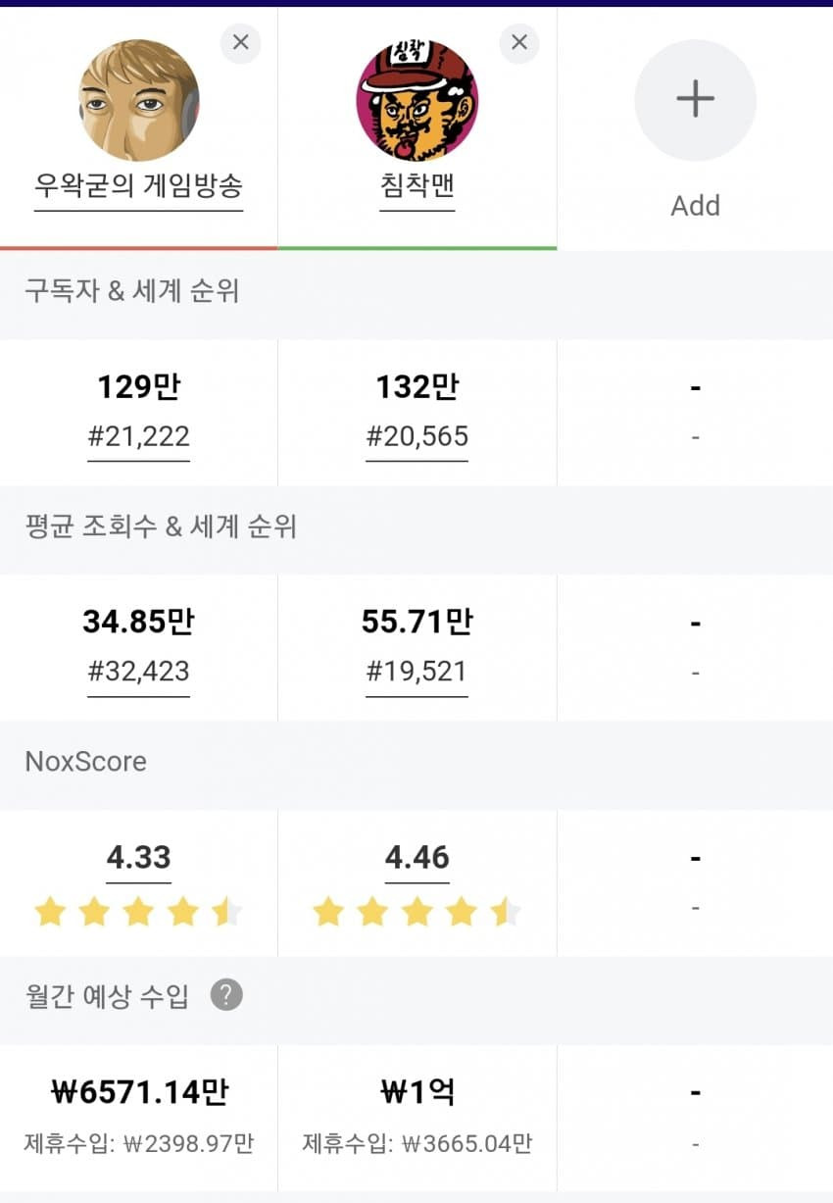Screen dimensions: 833x1203
Task: View subscriber rank #21,222
Action: (138, 436)
